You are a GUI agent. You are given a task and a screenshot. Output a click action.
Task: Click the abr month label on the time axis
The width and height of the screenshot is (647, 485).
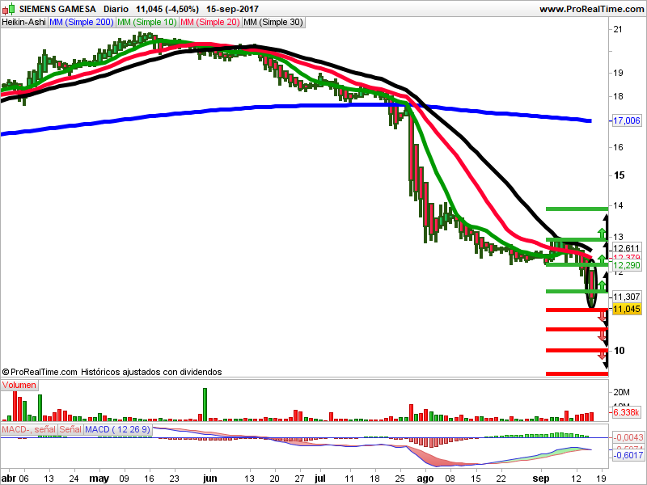[x=9, y=479]
